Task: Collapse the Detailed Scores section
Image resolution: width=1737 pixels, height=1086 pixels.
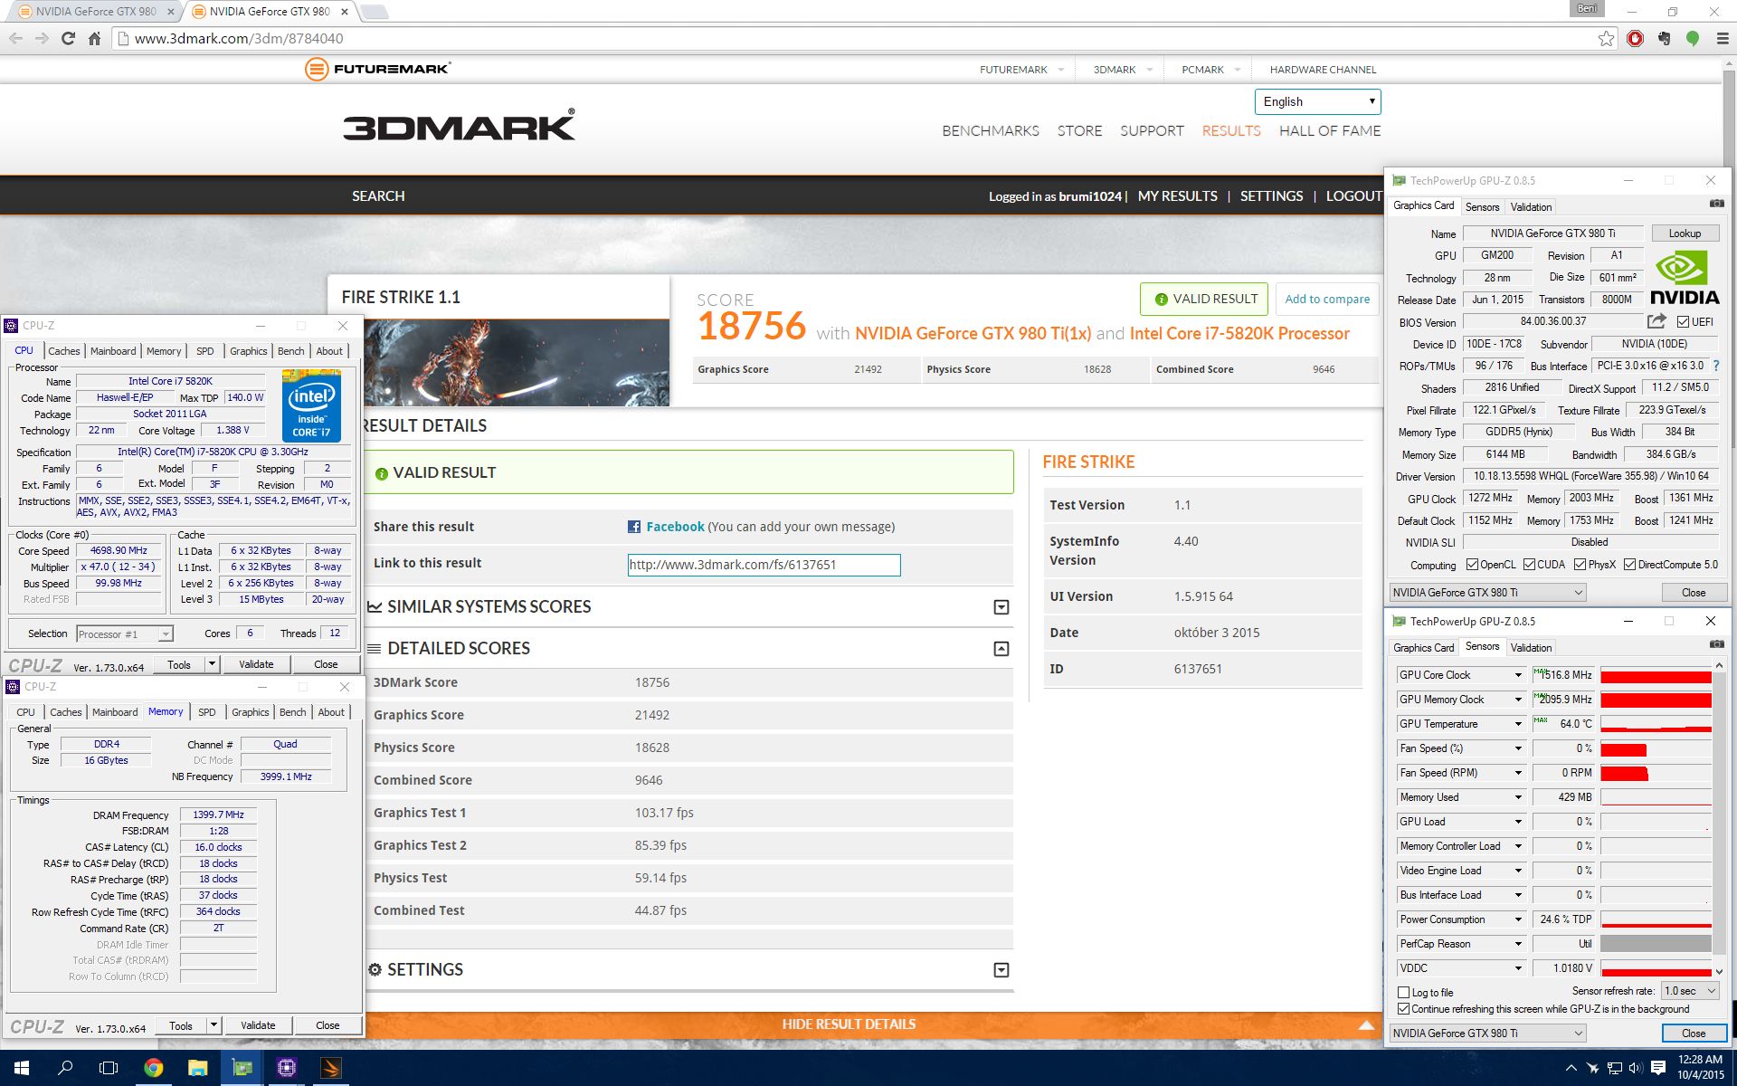Action: [1001, 649]
